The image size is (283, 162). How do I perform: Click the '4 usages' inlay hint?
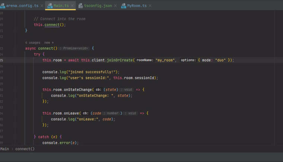click(33, 43)
